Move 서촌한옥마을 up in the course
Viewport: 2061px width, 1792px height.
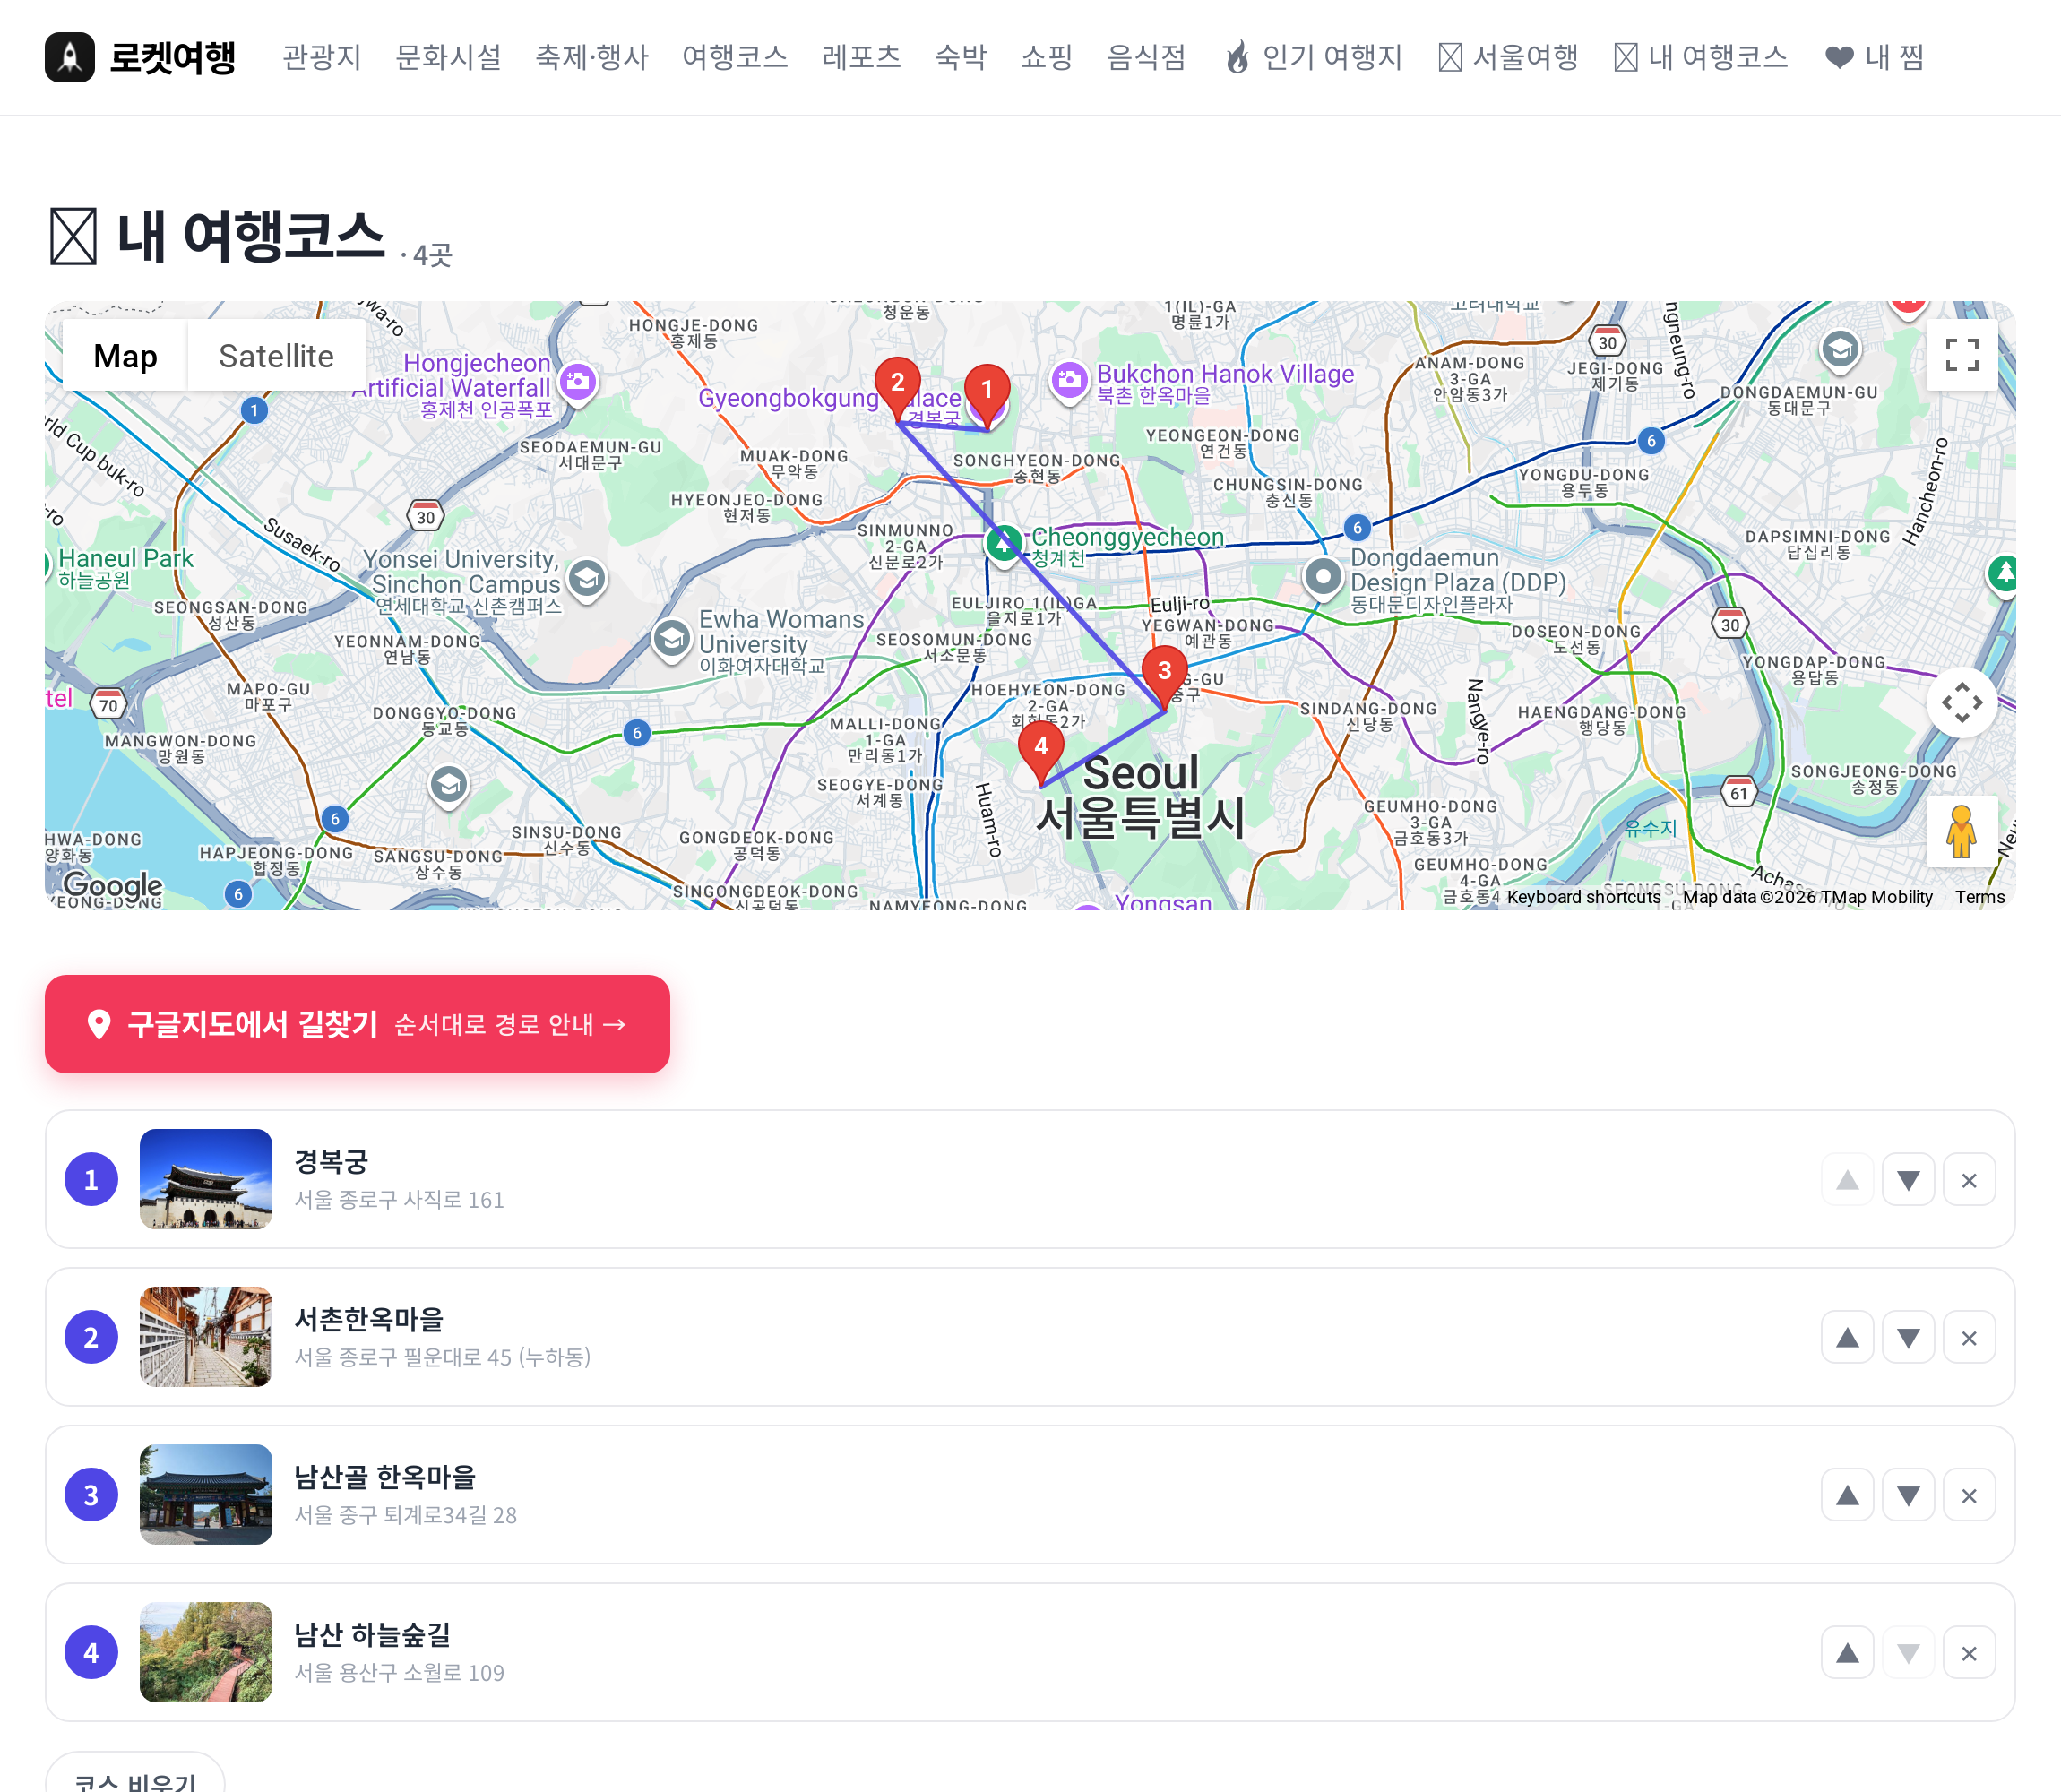click(1847, 1338)
